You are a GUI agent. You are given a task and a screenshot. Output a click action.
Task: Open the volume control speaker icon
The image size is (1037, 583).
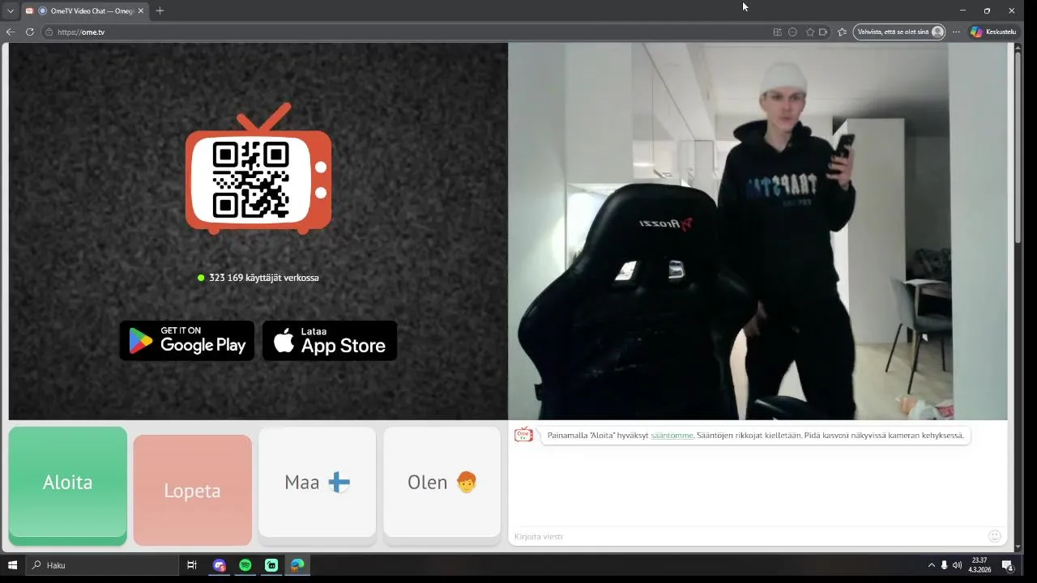(x=957, y=565)
